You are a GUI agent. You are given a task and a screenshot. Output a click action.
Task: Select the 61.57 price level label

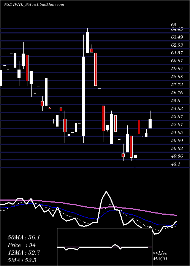coord(177,53)
